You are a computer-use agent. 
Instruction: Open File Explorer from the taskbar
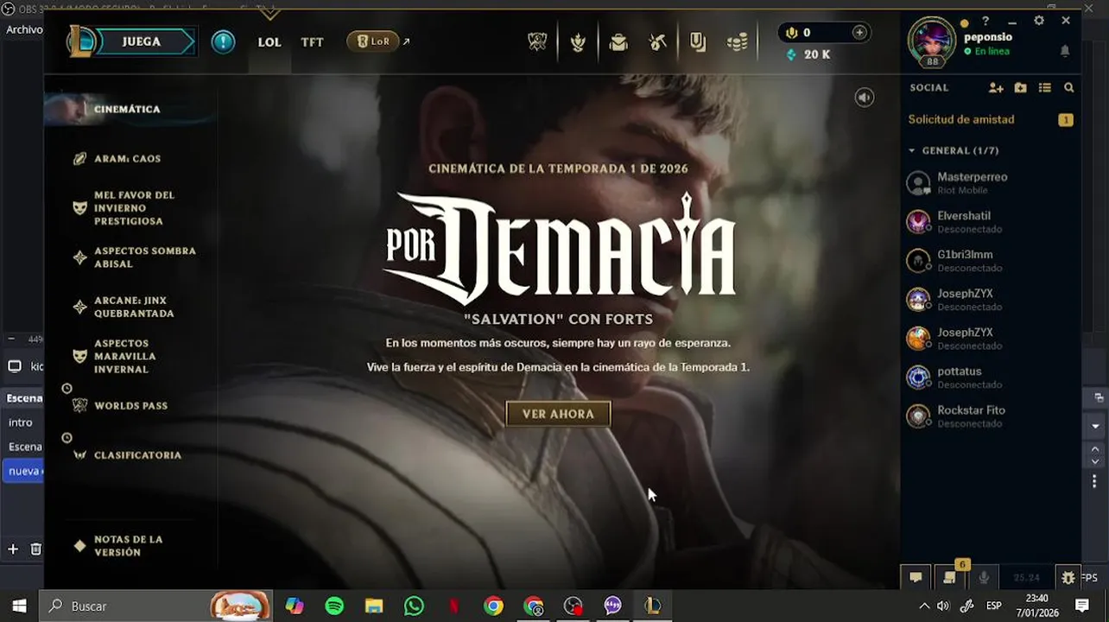point(374,606)
